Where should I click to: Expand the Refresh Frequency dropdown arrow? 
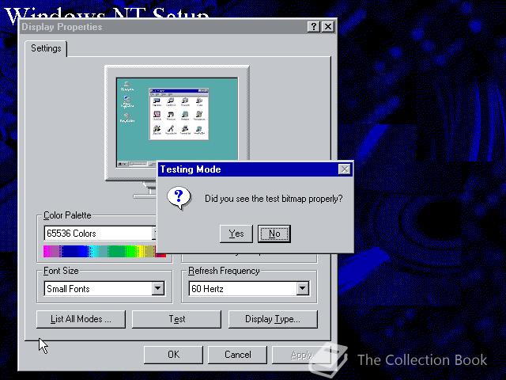303,288
